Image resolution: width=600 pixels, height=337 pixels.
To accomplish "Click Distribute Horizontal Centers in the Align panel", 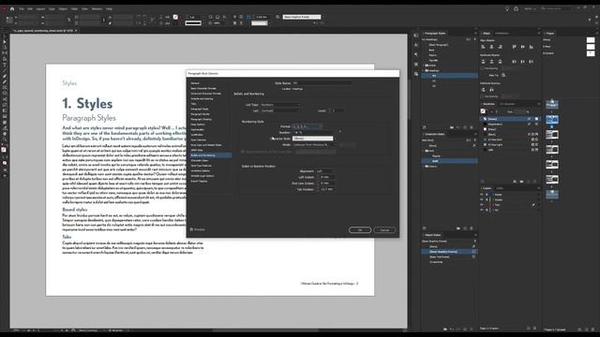I will tap(523, 61).
